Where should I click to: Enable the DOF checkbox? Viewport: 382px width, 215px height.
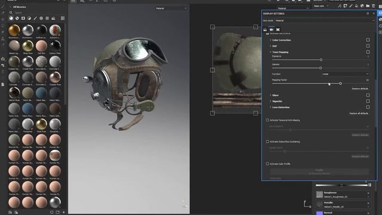tap(368, 46)
